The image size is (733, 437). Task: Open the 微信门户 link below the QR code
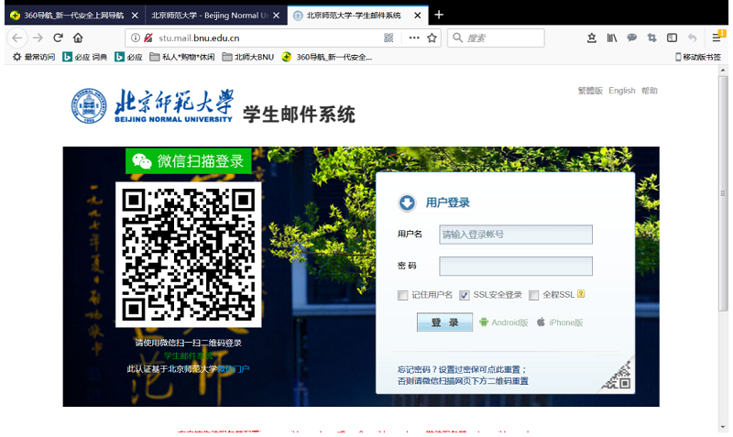pos(233,369)
